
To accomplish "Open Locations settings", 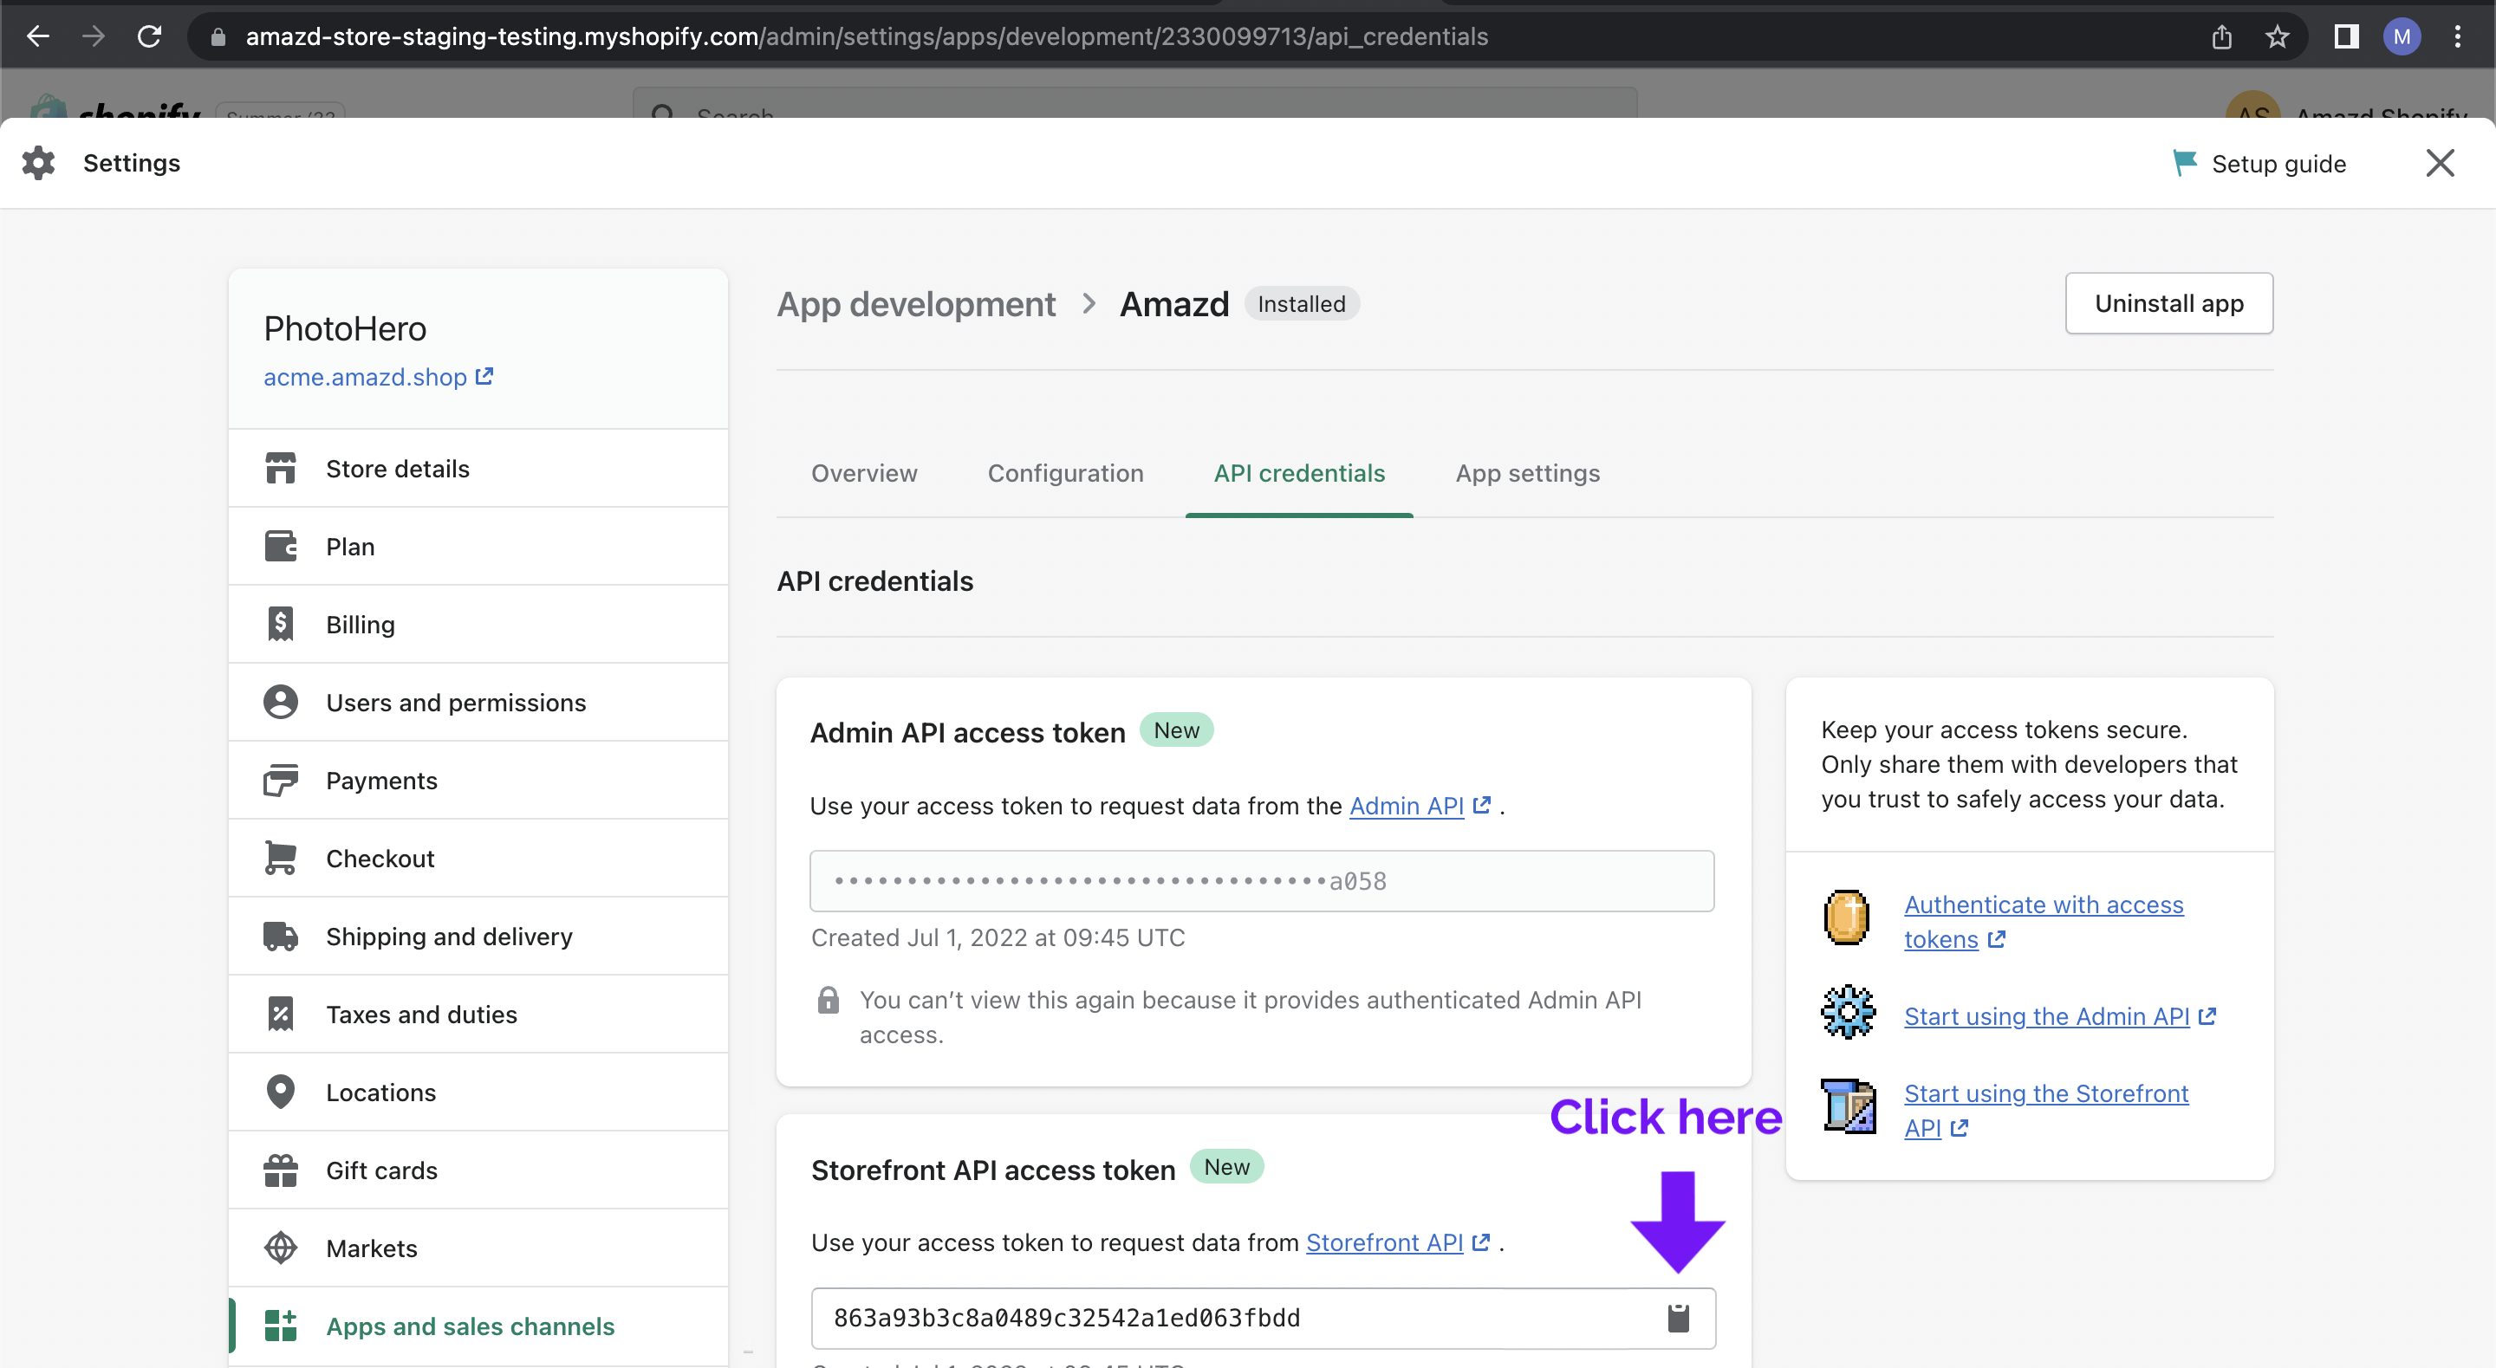I will [478, 1092].
